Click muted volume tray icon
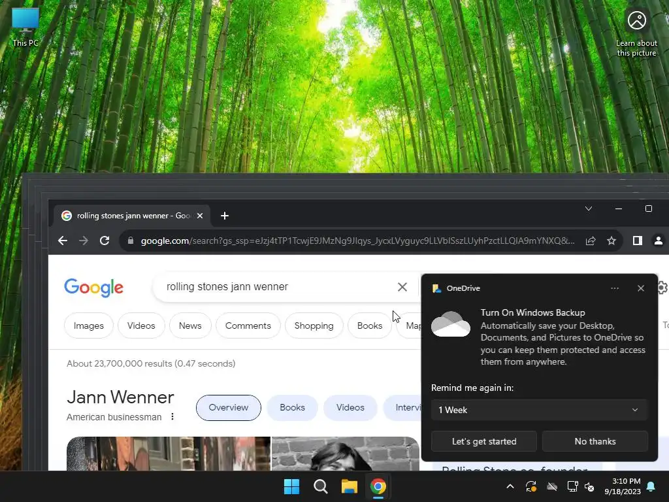 (x=590, y=486)
